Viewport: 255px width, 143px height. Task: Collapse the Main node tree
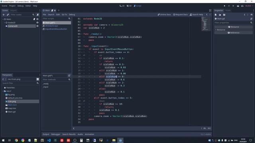coord(3,19)
